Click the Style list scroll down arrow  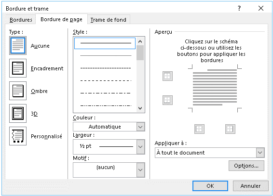[x=140, y=108]
